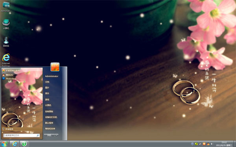Launch 腾讯QQ from the Start menu

[x=8, y=75]
